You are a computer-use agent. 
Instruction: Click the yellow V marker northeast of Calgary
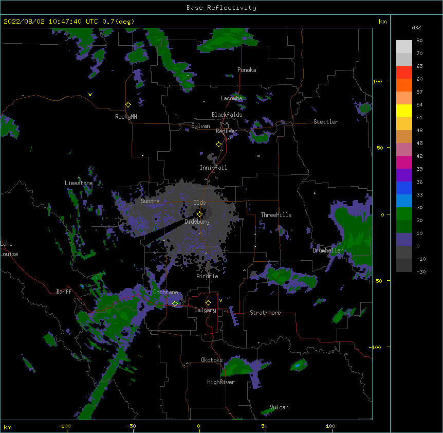click(220, 300)
